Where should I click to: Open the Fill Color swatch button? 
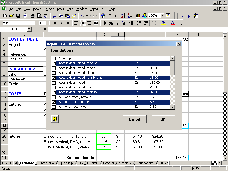[163, 23]
